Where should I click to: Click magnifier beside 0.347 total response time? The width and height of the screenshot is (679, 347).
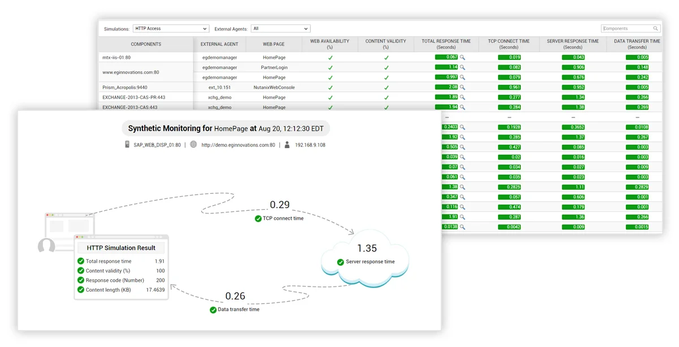tap(462, 197)
